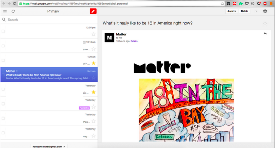
Task: Open the Matter email at 3:41 am
Action: (49, 75)
